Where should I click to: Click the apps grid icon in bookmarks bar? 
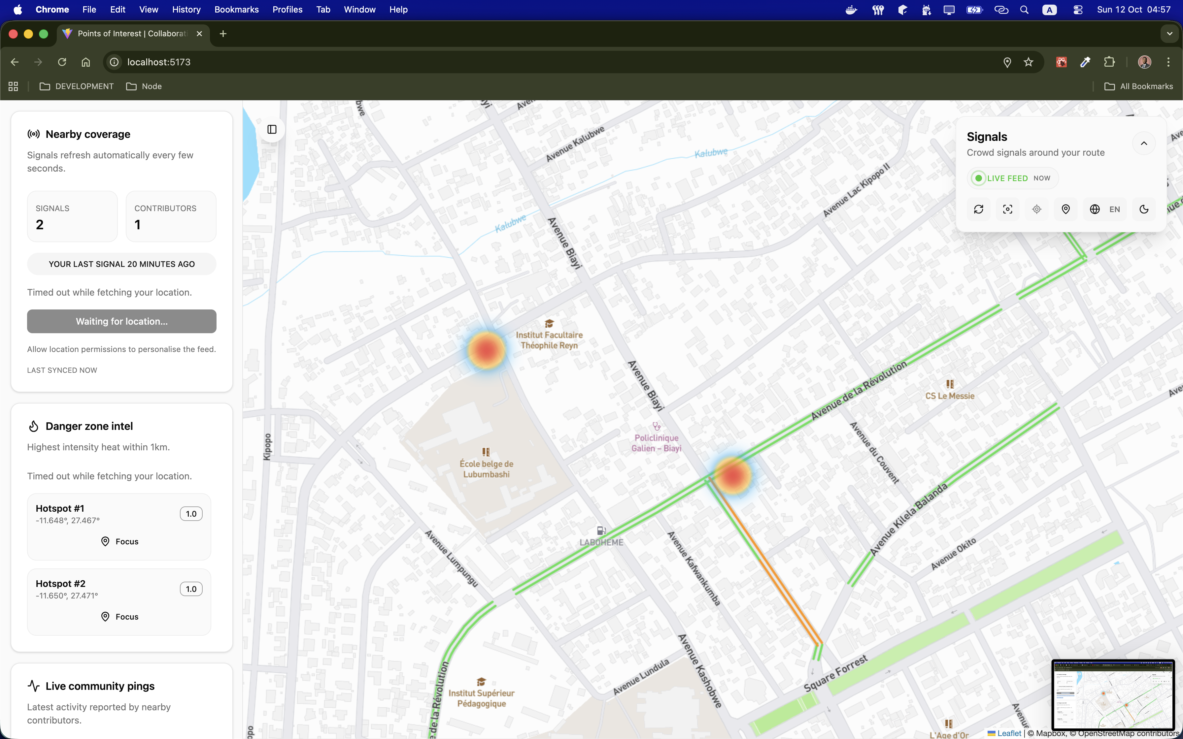point(13,86)
